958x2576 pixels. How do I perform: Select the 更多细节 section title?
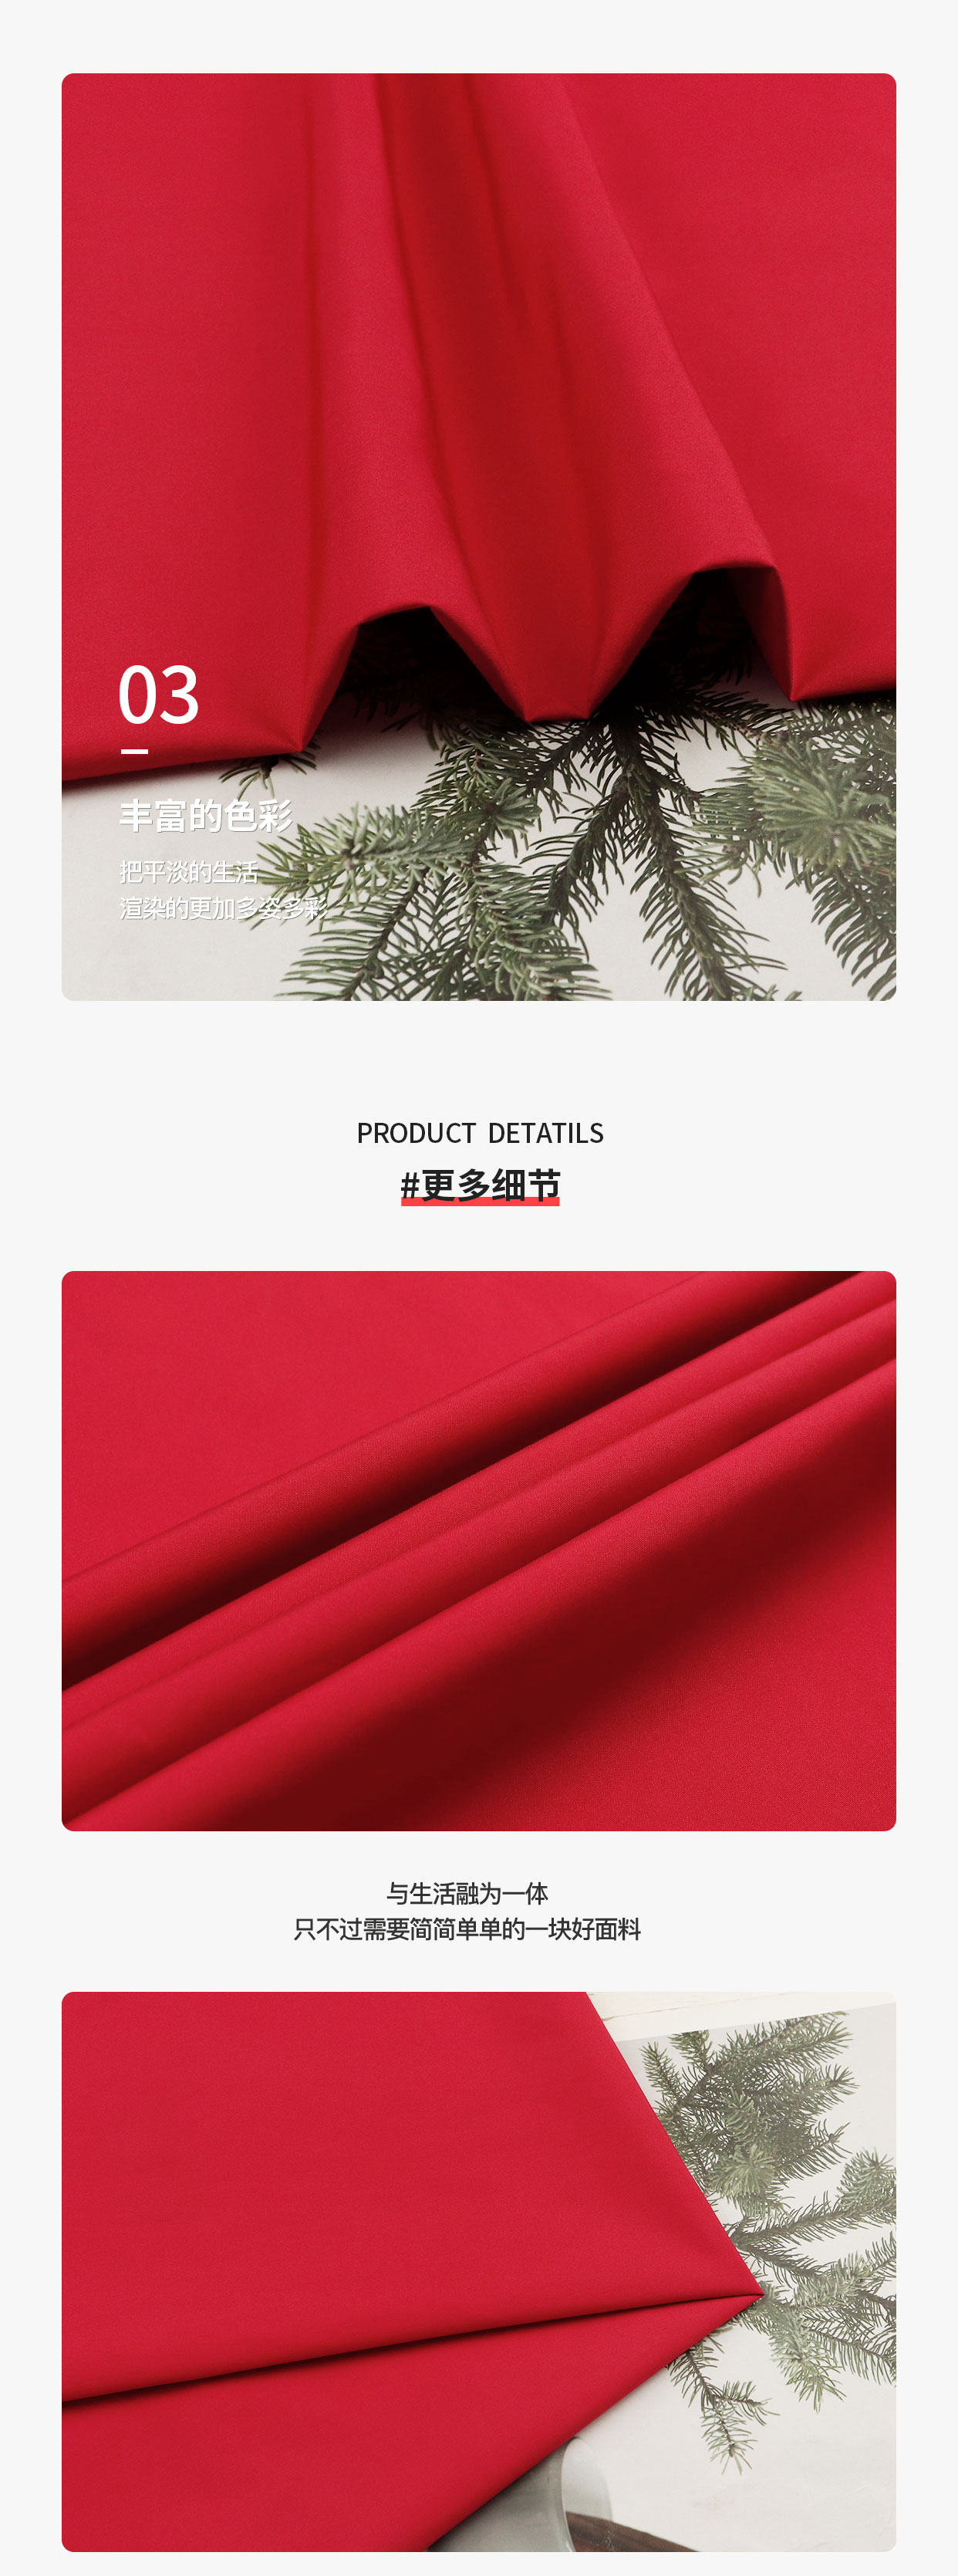pyautogui.click(x=490, y=1185)
